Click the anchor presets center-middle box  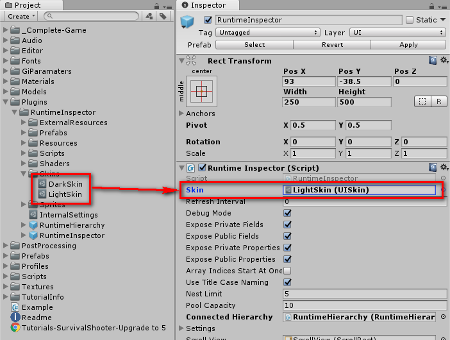tap(201, 91)
